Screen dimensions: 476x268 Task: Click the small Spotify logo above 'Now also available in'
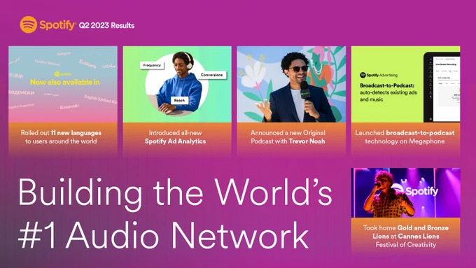(63, 74)
